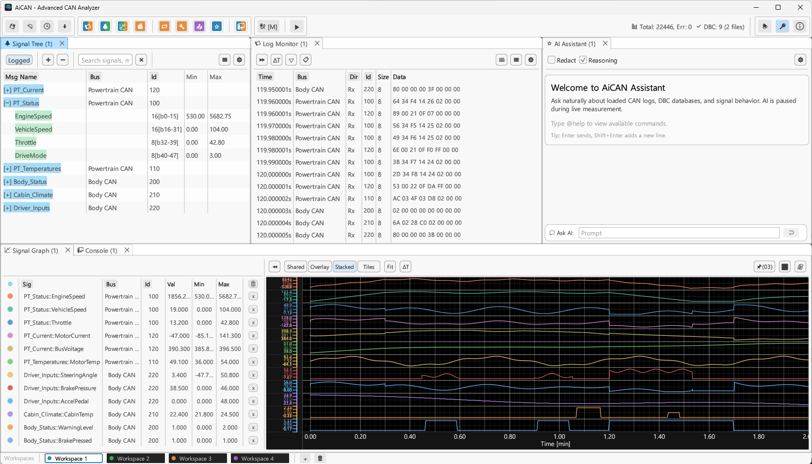Select Shared graph mode
Viewport: 812px width, 464px height.
tap(295, 266)
